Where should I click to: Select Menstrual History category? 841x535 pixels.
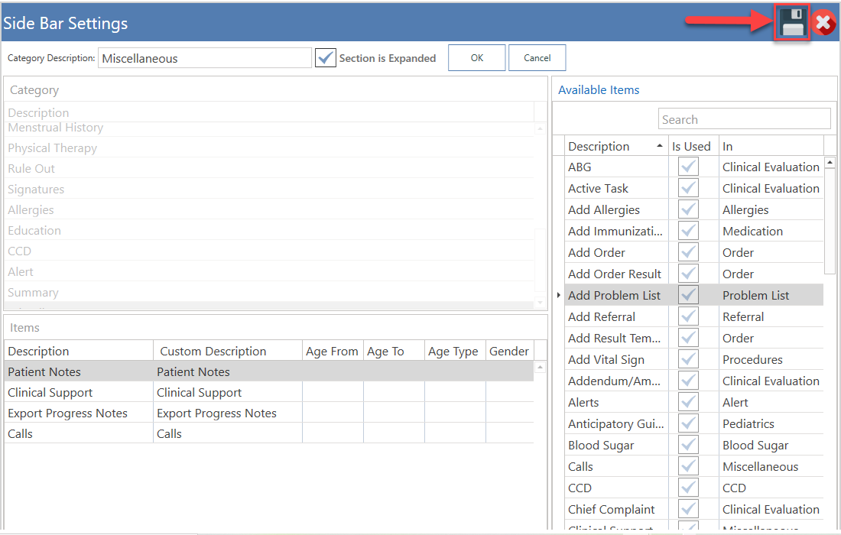click(268, 128)
